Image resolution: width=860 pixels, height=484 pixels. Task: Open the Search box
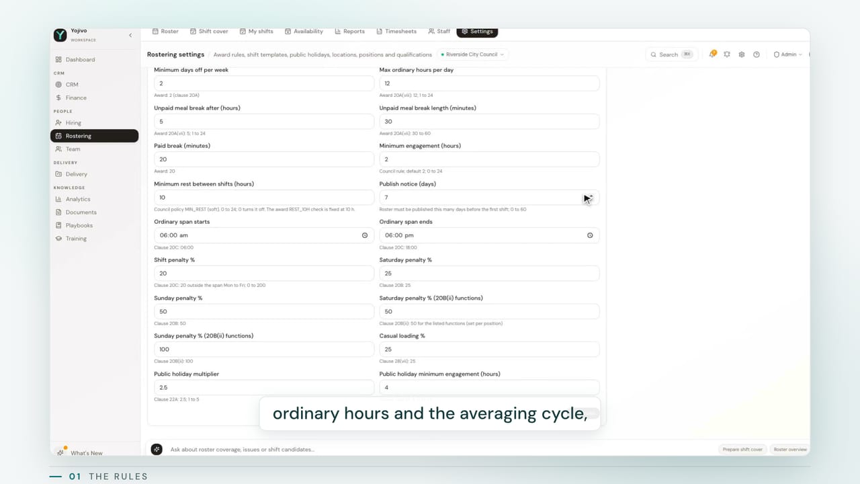(x=671, y=54)
